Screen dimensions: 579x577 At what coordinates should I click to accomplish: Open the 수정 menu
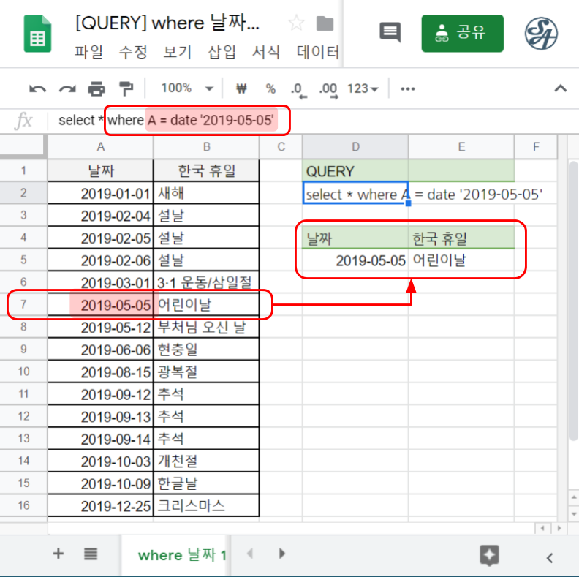point(133,52)
